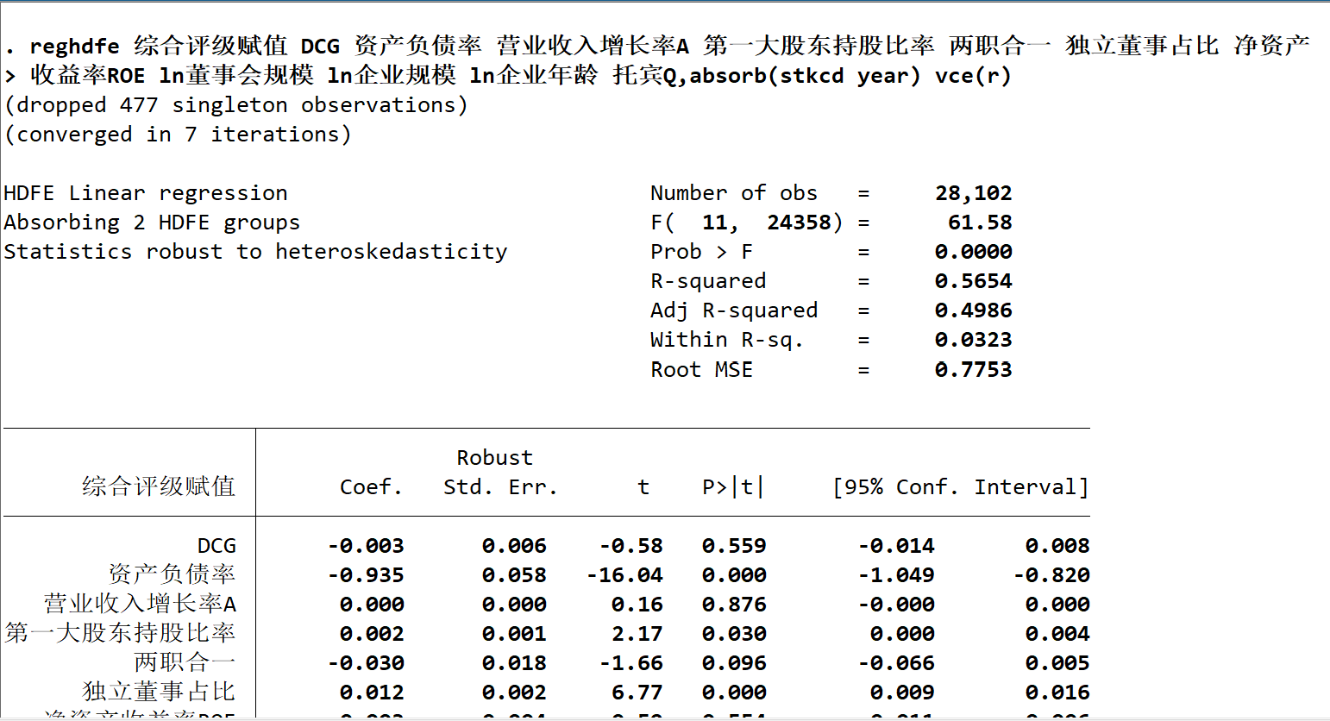Click the F statistic value 61.58
The image size is (1330, 721).
(980, 223)
